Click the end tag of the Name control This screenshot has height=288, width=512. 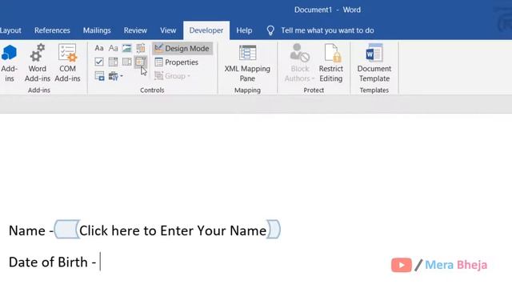click(274, 230)
